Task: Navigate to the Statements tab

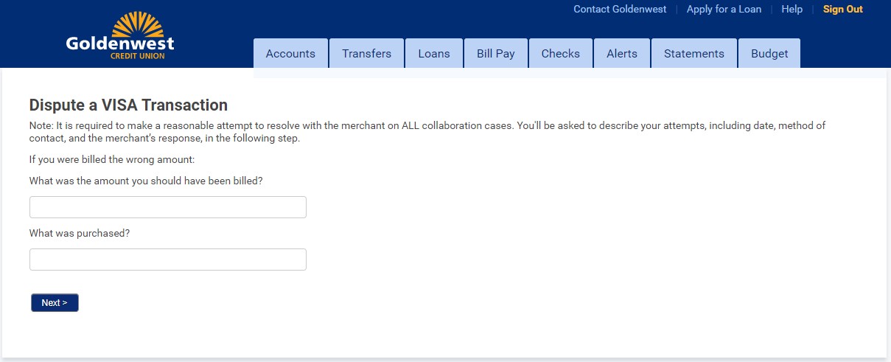Action: tap(693, 54)
